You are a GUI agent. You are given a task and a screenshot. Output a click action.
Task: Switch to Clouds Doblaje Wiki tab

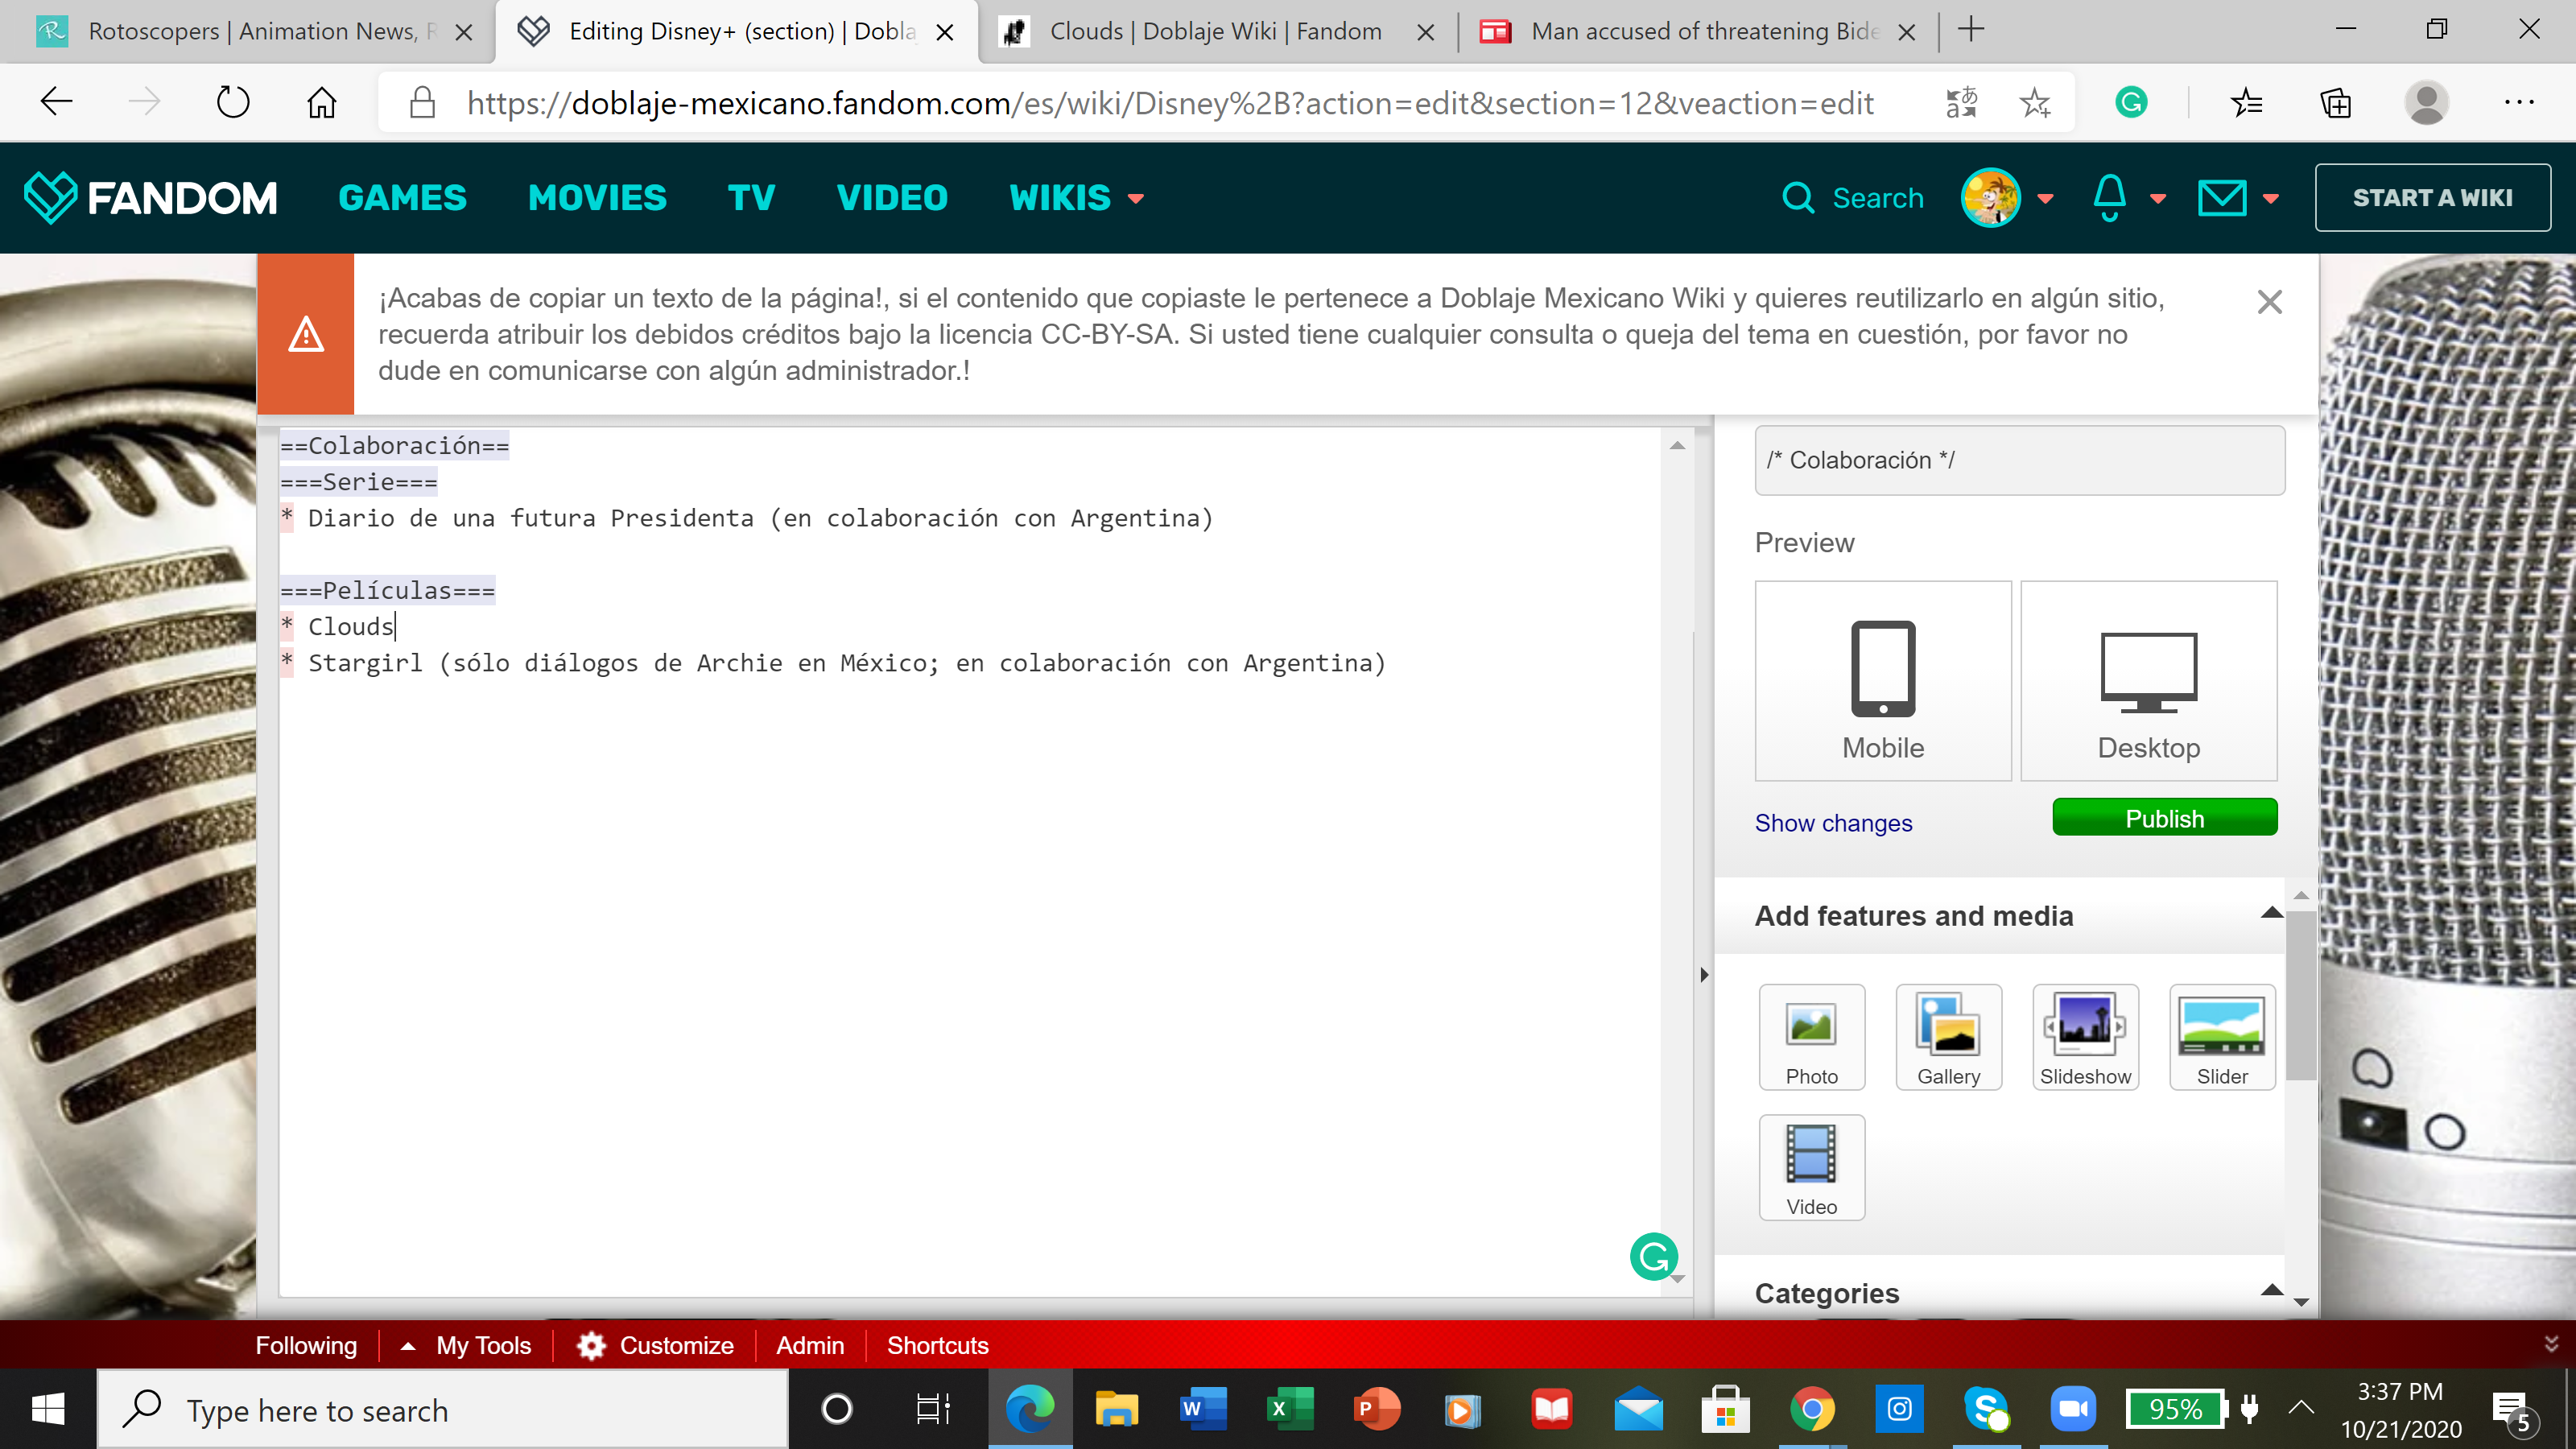1218,31
